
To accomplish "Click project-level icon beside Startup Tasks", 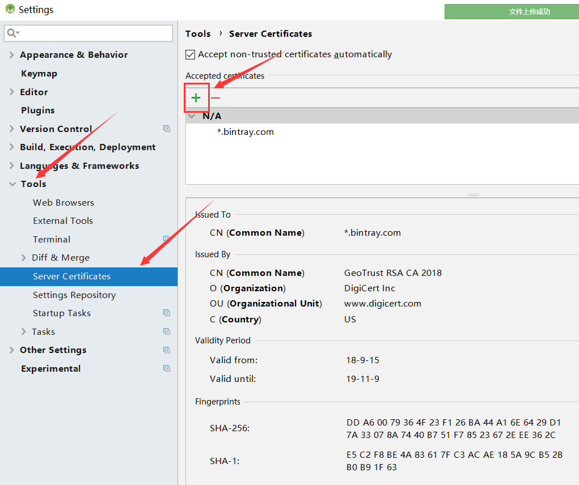I will (x=167, y=313).
